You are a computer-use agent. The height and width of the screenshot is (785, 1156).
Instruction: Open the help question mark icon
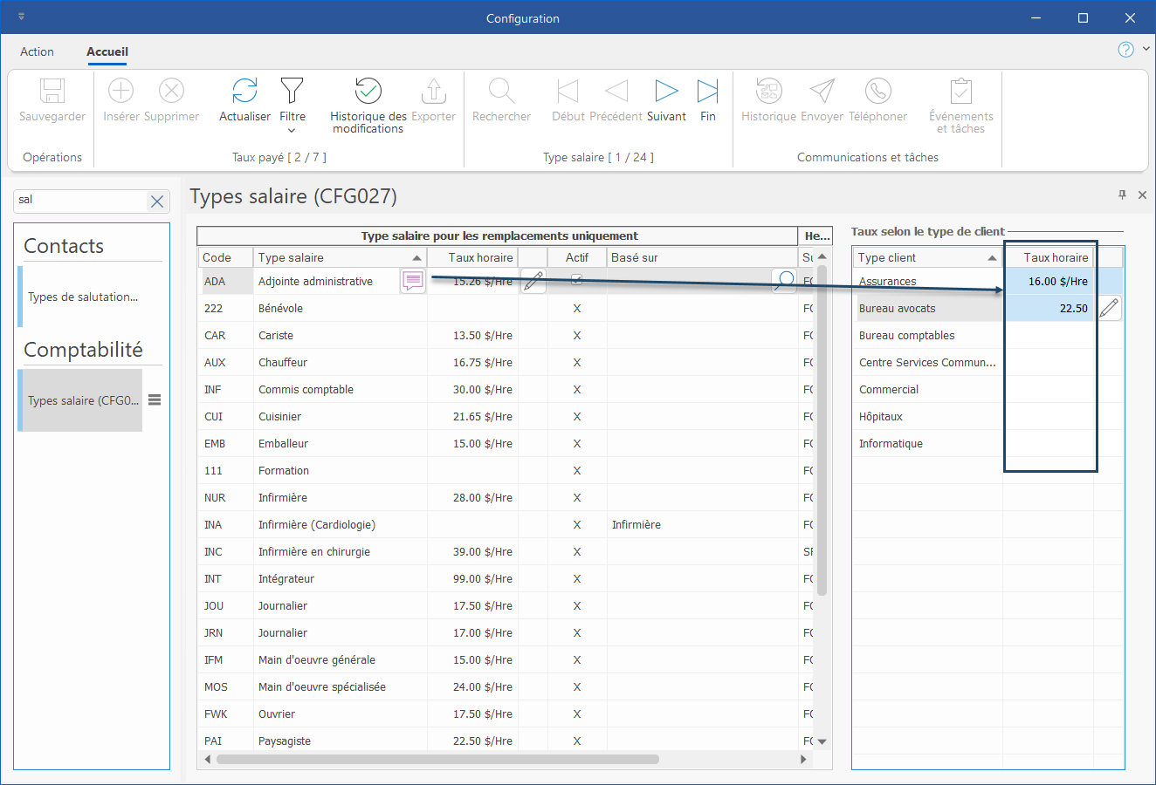pos(1125,50)
